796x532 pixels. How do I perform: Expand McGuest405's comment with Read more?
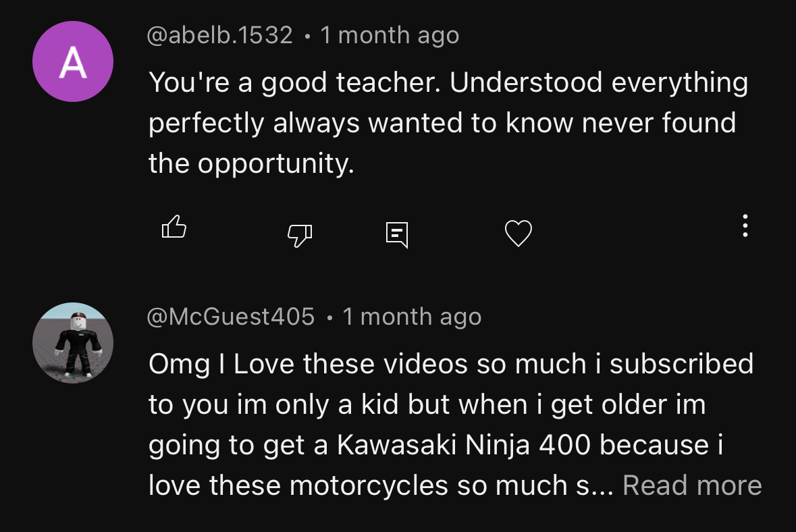692,485
